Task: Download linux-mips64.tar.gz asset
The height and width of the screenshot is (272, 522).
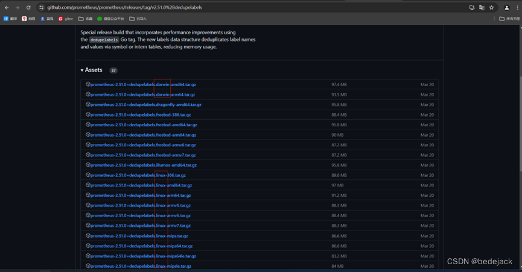Action: click(x=141, y=246)
